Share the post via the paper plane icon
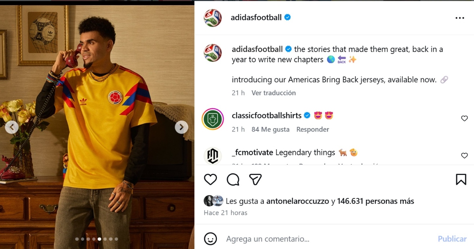Screen dimensions: 474x249 pyautogui.click(x=256, y=179)
